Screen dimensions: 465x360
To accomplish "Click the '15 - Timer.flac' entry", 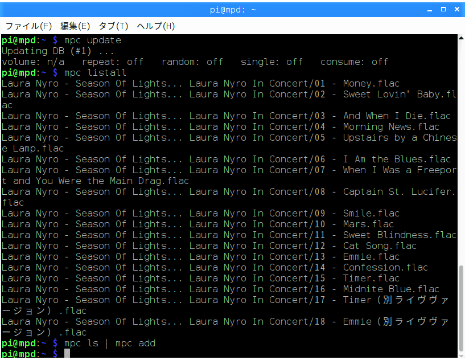I will [357, 279].
